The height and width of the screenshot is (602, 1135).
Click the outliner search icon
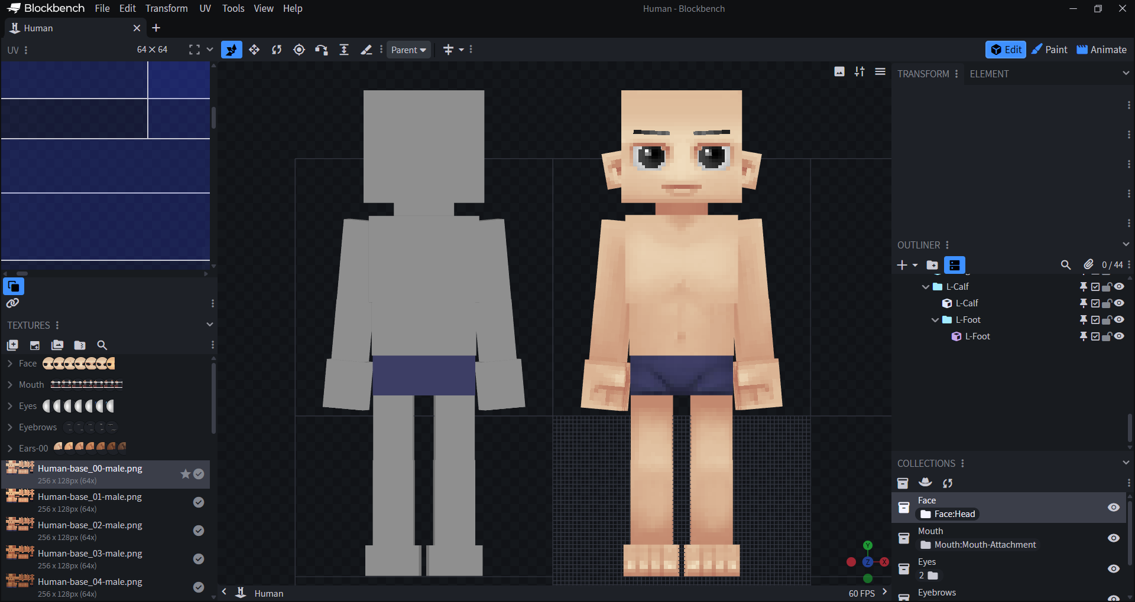1065,265
